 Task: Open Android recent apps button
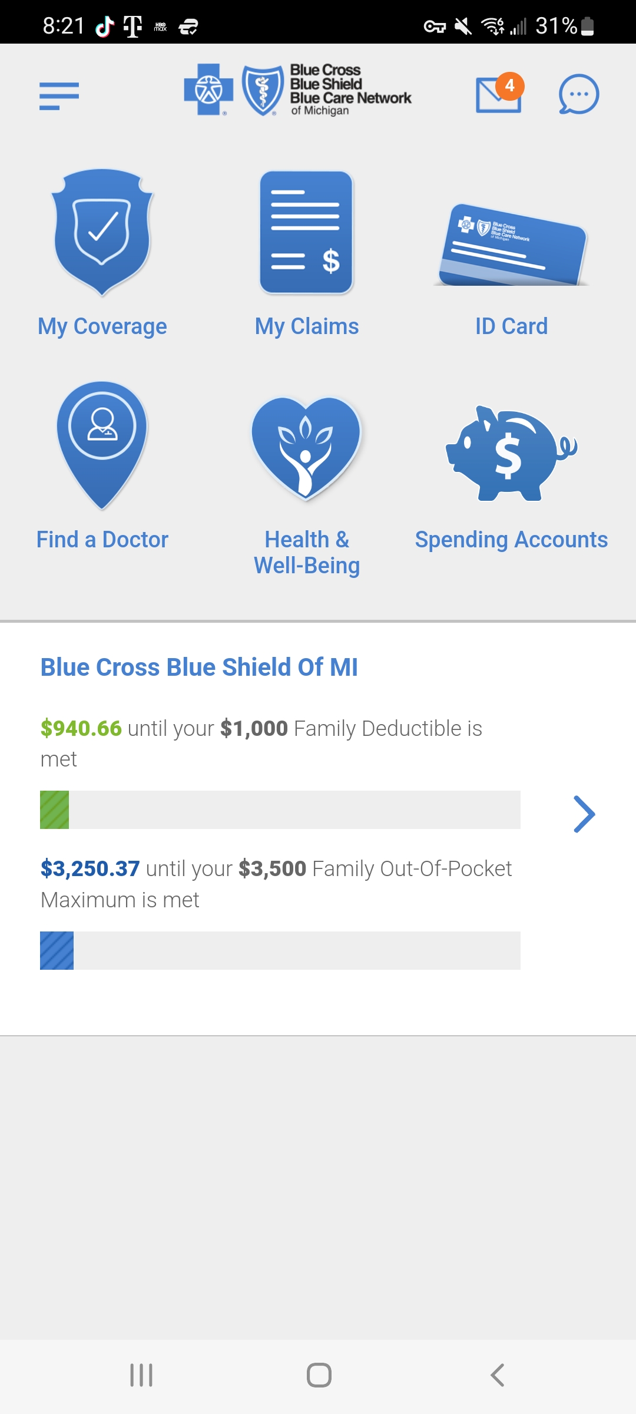tap(141, 1375)
